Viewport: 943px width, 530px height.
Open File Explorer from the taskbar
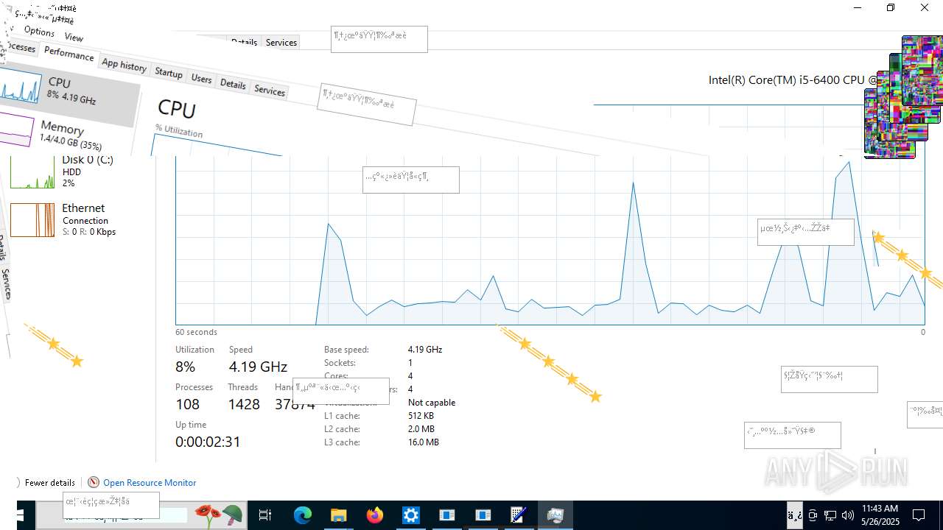(338, 515)
